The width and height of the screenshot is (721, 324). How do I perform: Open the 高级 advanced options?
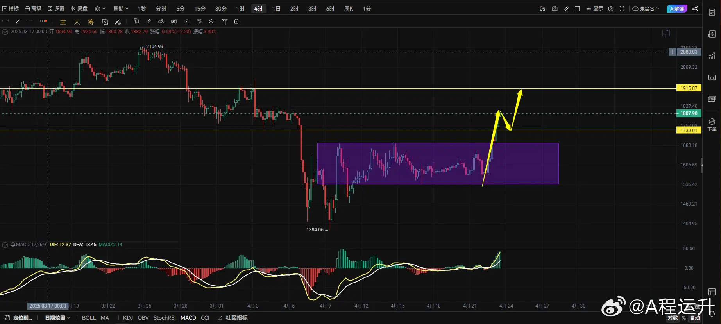click(33, 9)
